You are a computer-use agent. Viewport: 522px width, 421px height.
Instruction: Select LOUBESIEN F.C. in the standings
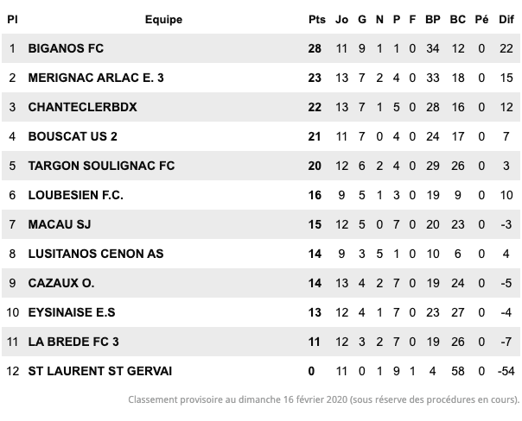point(75,195)
